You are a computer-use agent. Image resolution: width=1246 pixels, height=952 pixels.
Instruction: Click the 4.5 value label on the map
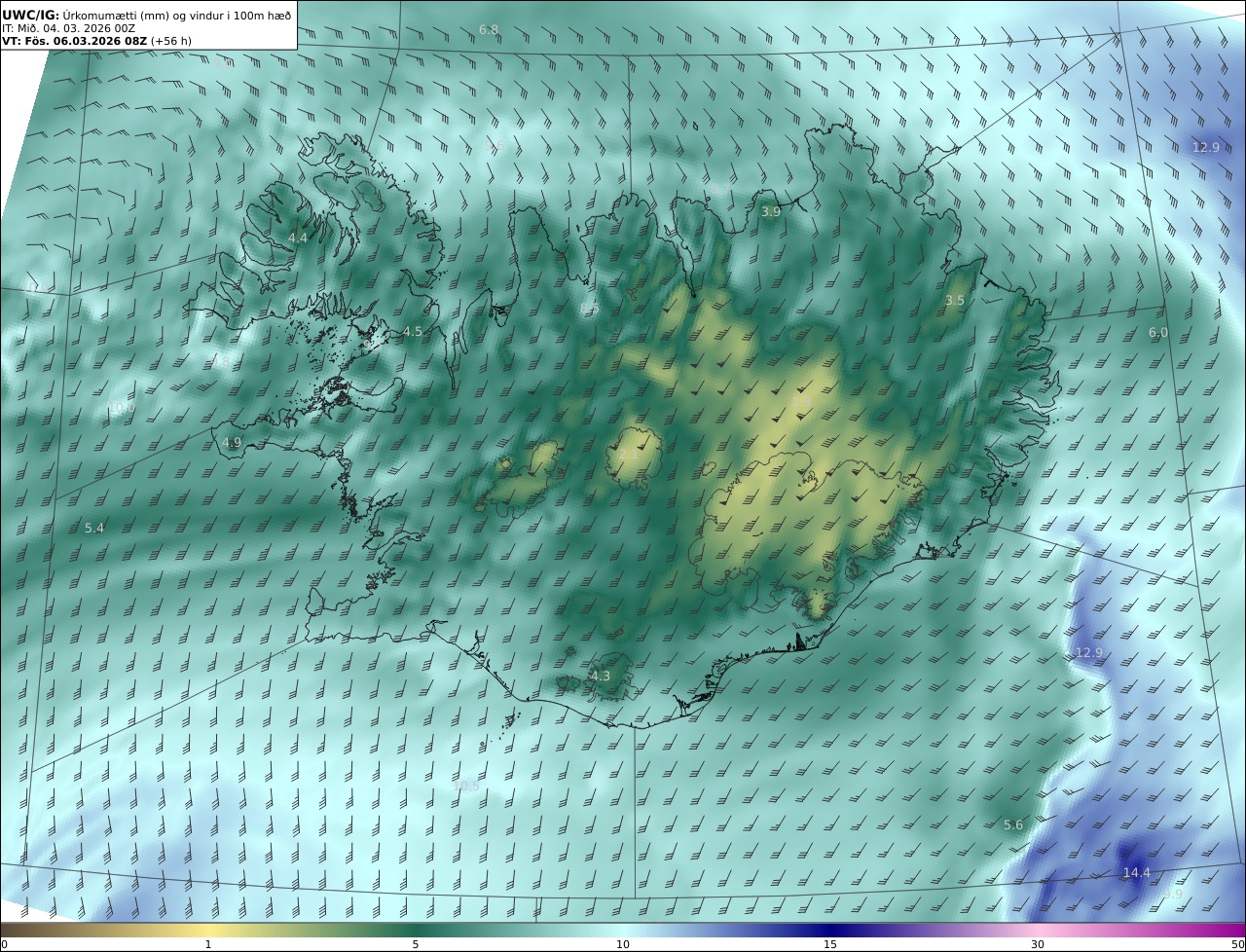coord(413,332)
